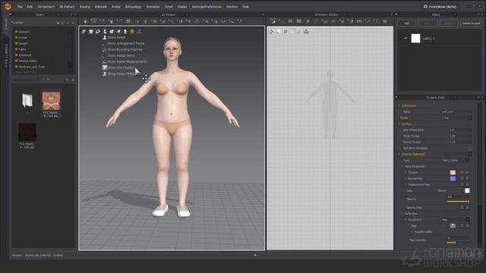Open Hanger folder in Library favorites

tap(23, 44)
